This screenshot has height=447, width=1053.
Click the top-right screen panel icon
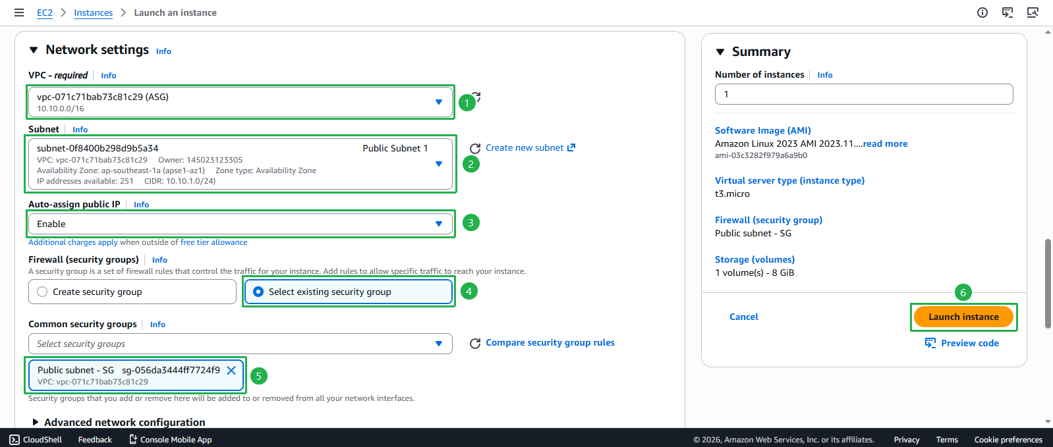tap(1033, 13)
